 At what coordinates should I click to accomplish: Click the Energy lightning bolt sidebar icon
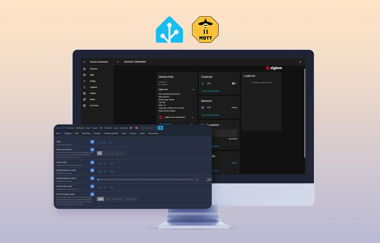click(x=84, y=81)
